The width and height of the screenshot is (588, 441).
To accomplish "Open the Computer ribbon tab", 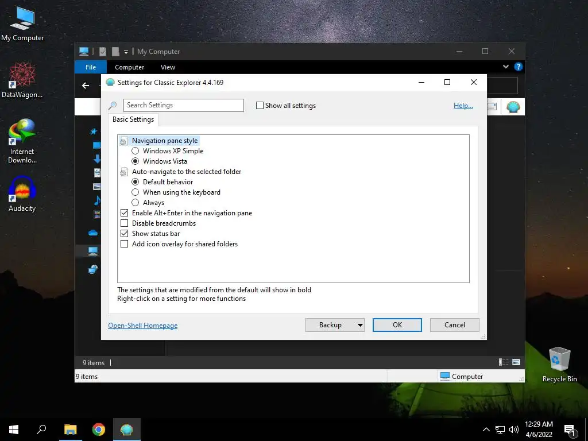I will 129,67.
